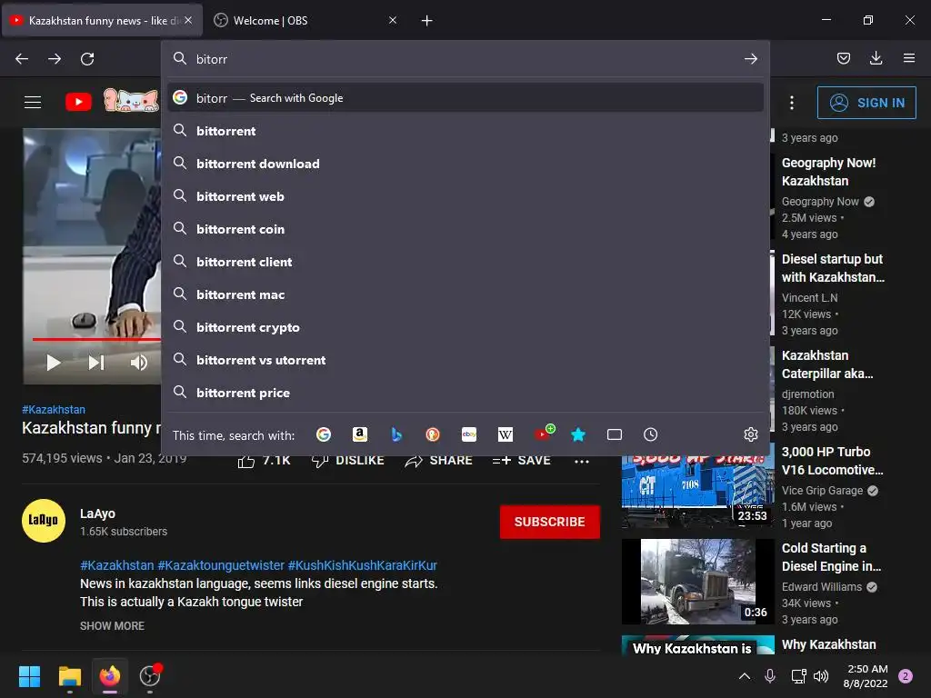This screenshot has width=931, height=698.
Task: Choose 'bittorrent download' suggestion
Action: point(465,164)
